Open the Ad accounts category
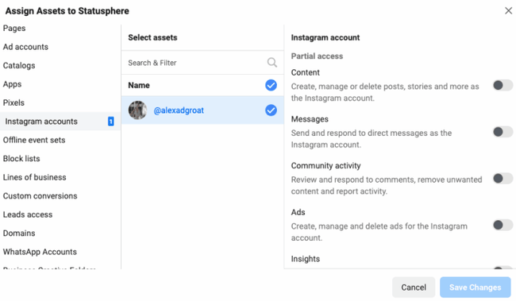This screenshot has height=301, width=516. pyautogui.click(x=25, y=47)
